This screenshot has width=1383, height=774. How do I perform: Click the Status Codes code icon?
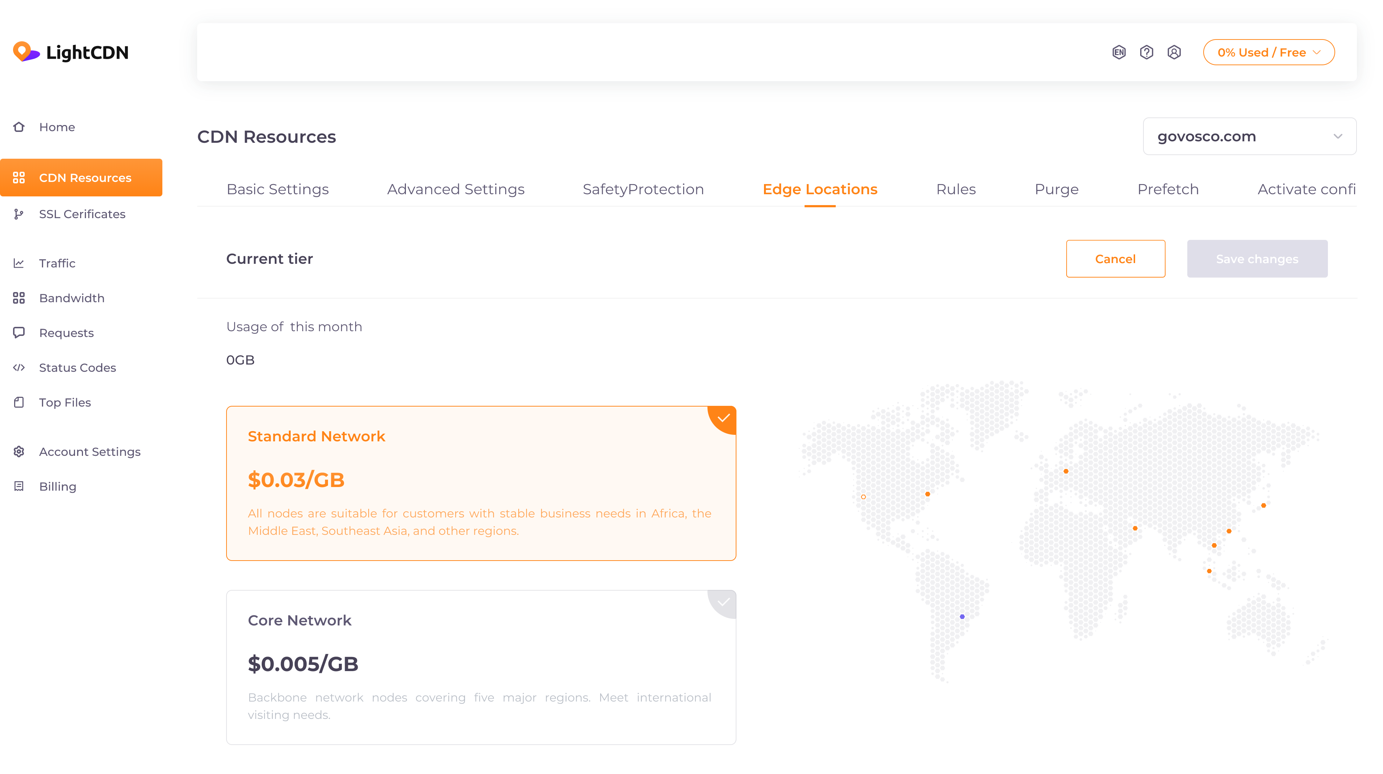[19, 368]
